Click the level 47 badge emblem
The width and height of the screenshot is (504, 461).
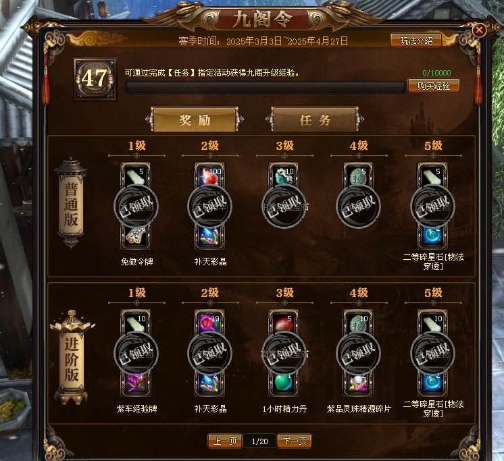pyautogui.click(x=95, y=79)
